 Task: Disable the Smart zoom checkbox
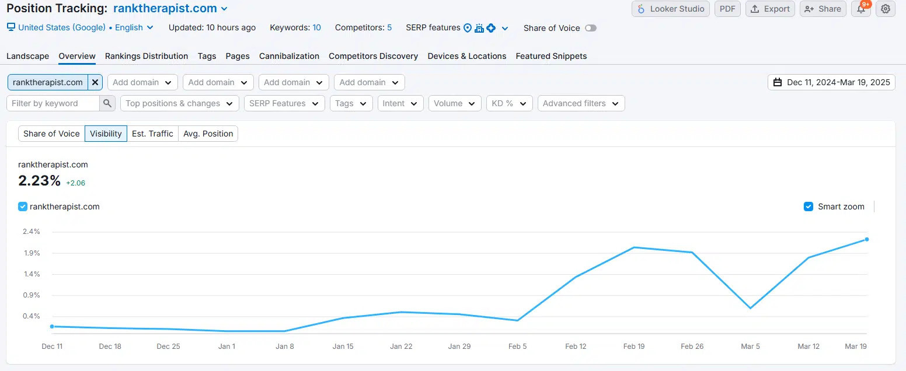(x=809, y=206)
